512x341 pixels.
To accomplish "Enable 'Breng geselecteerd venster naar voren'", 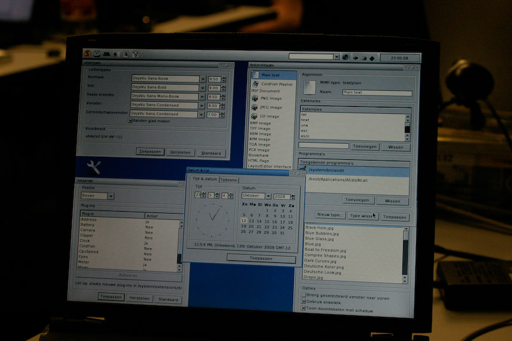I will tap(303, 295).
